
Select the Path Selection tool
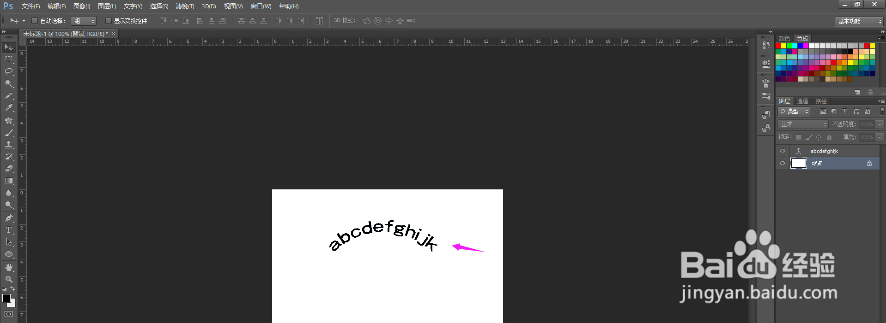9,242
